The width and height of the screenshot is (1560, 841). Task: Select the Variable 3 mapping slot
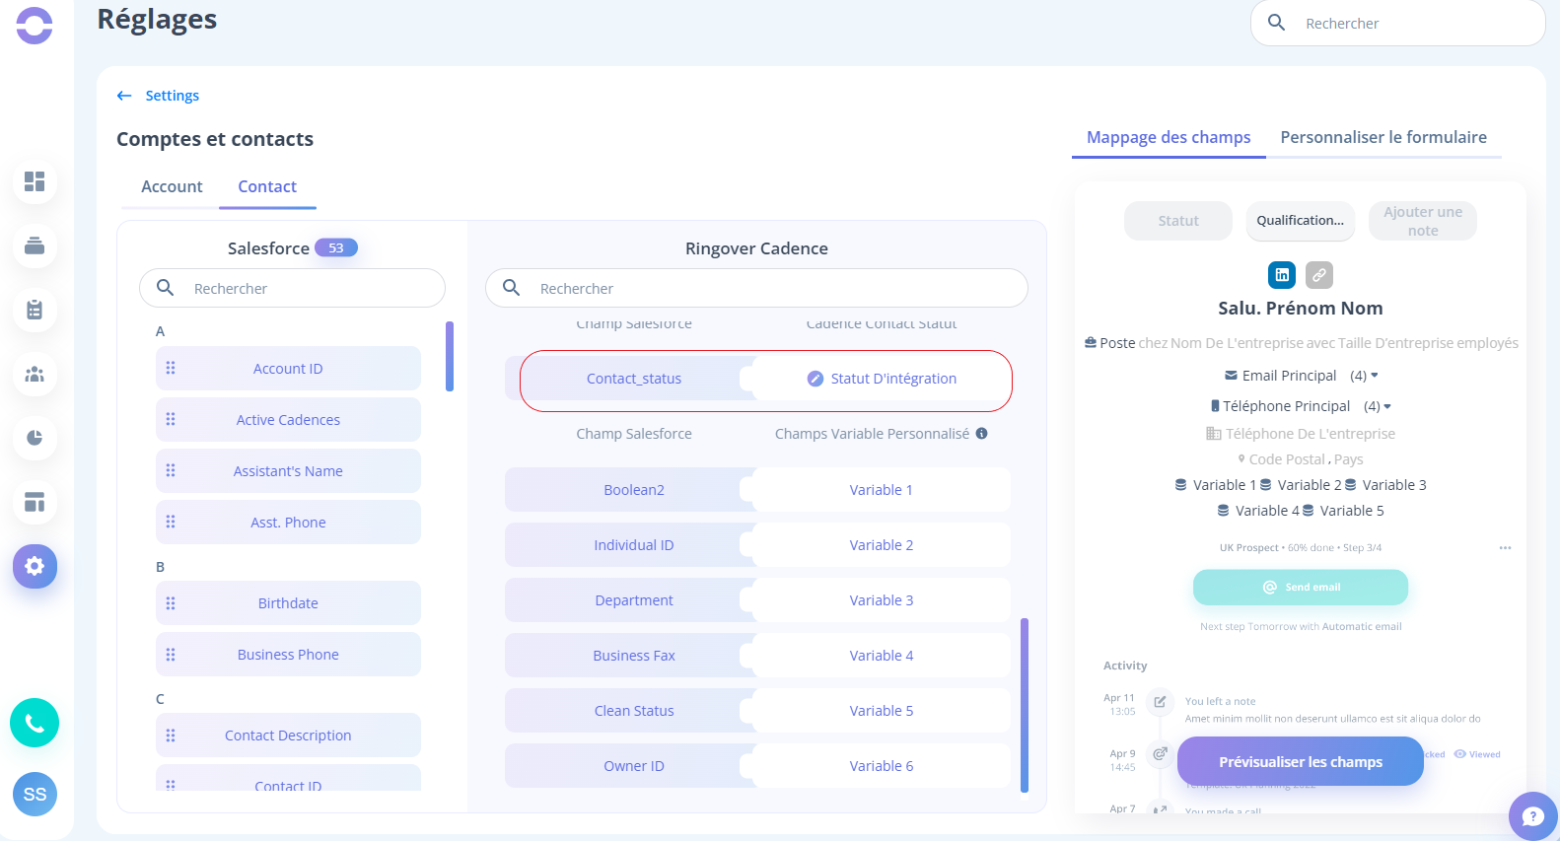pos(882,600)
